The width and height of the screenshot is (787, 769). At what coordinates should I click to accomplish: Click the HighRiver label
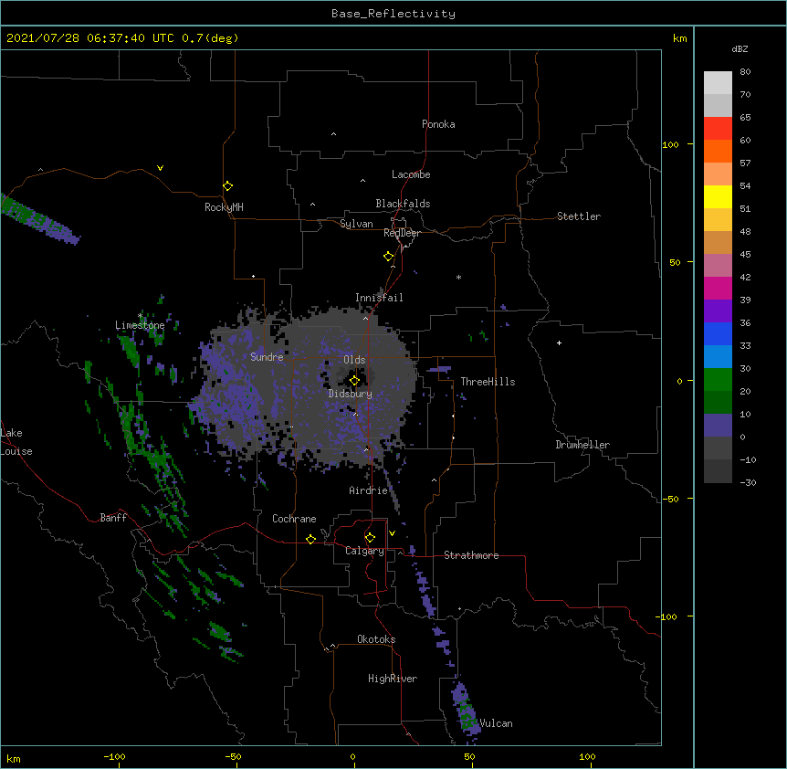point(393,679)
